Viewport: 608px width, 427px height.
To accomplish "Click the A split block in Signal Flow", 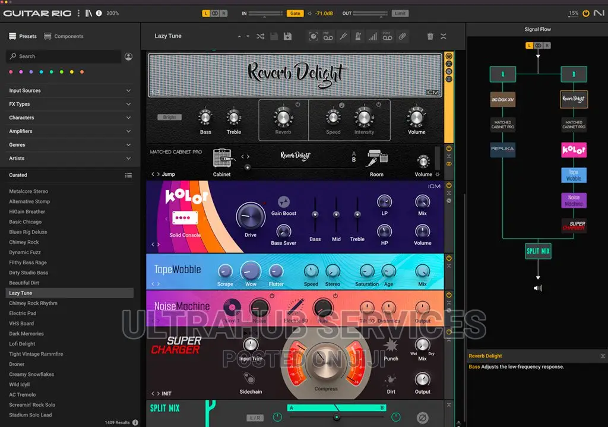I will click(502, 74).
